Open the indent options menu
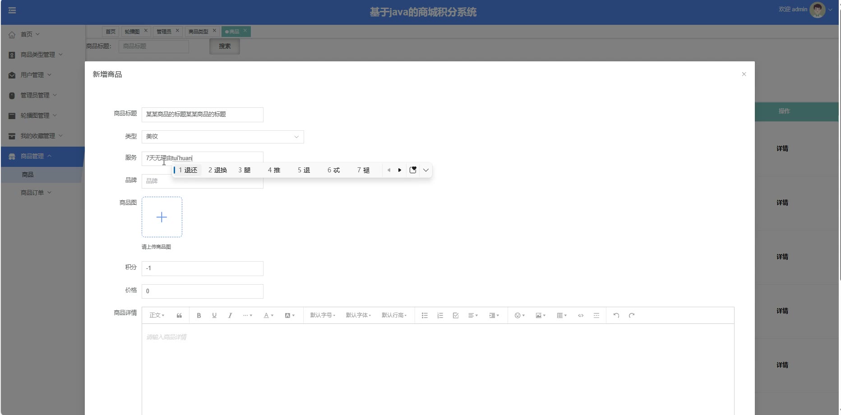Viewport: 841px width, 415px height. click(x=494, y=316)
